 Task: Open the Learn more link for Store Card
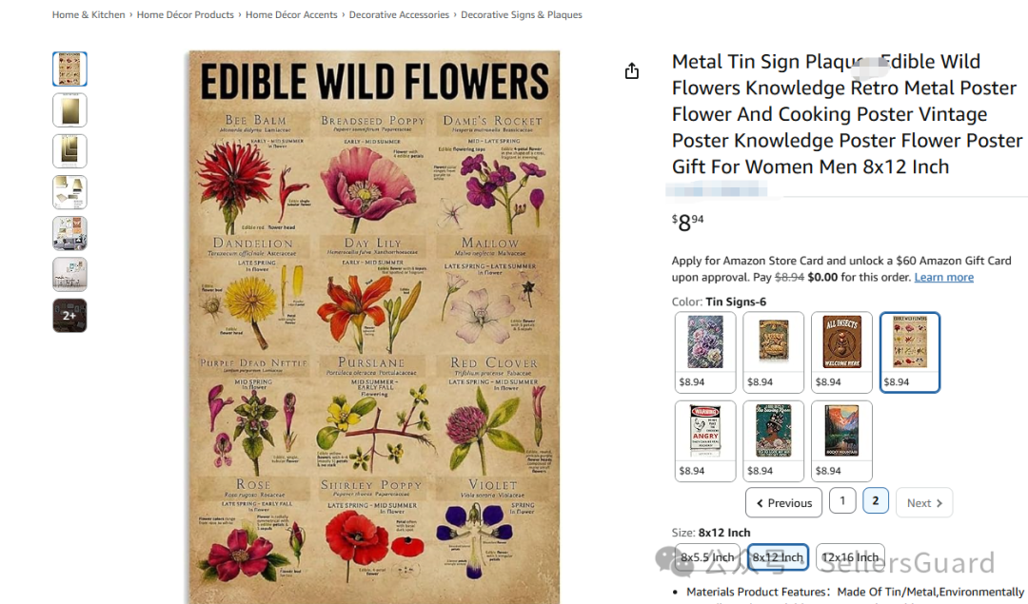[943, 277]
